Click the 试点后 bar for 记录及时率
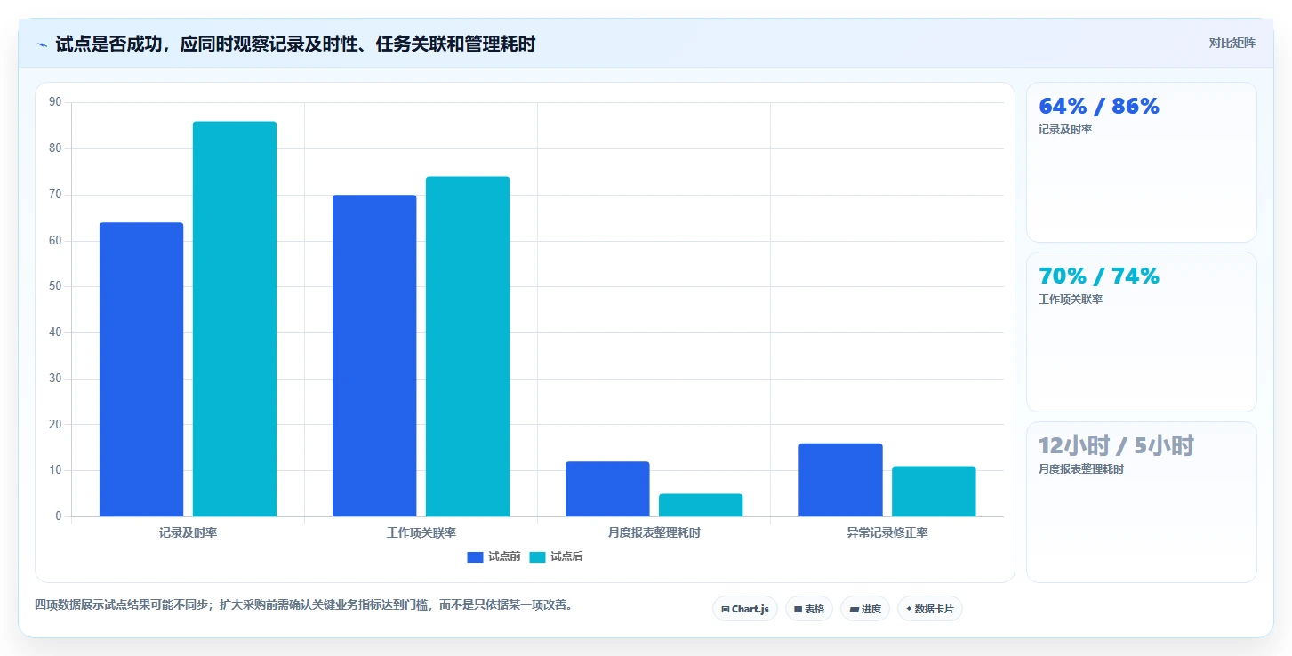1292x656 pixels. pos(235,319)
